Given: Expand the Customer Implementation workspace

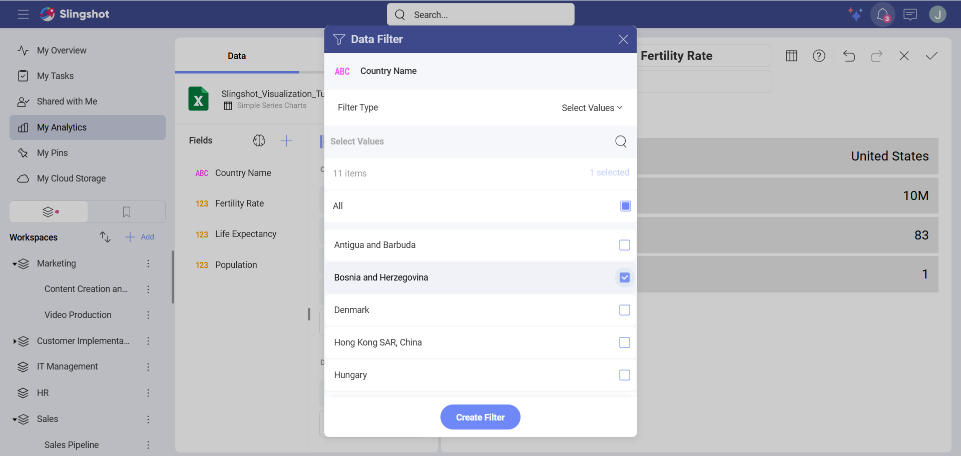Looking at the screenshot, I should 15,341.
